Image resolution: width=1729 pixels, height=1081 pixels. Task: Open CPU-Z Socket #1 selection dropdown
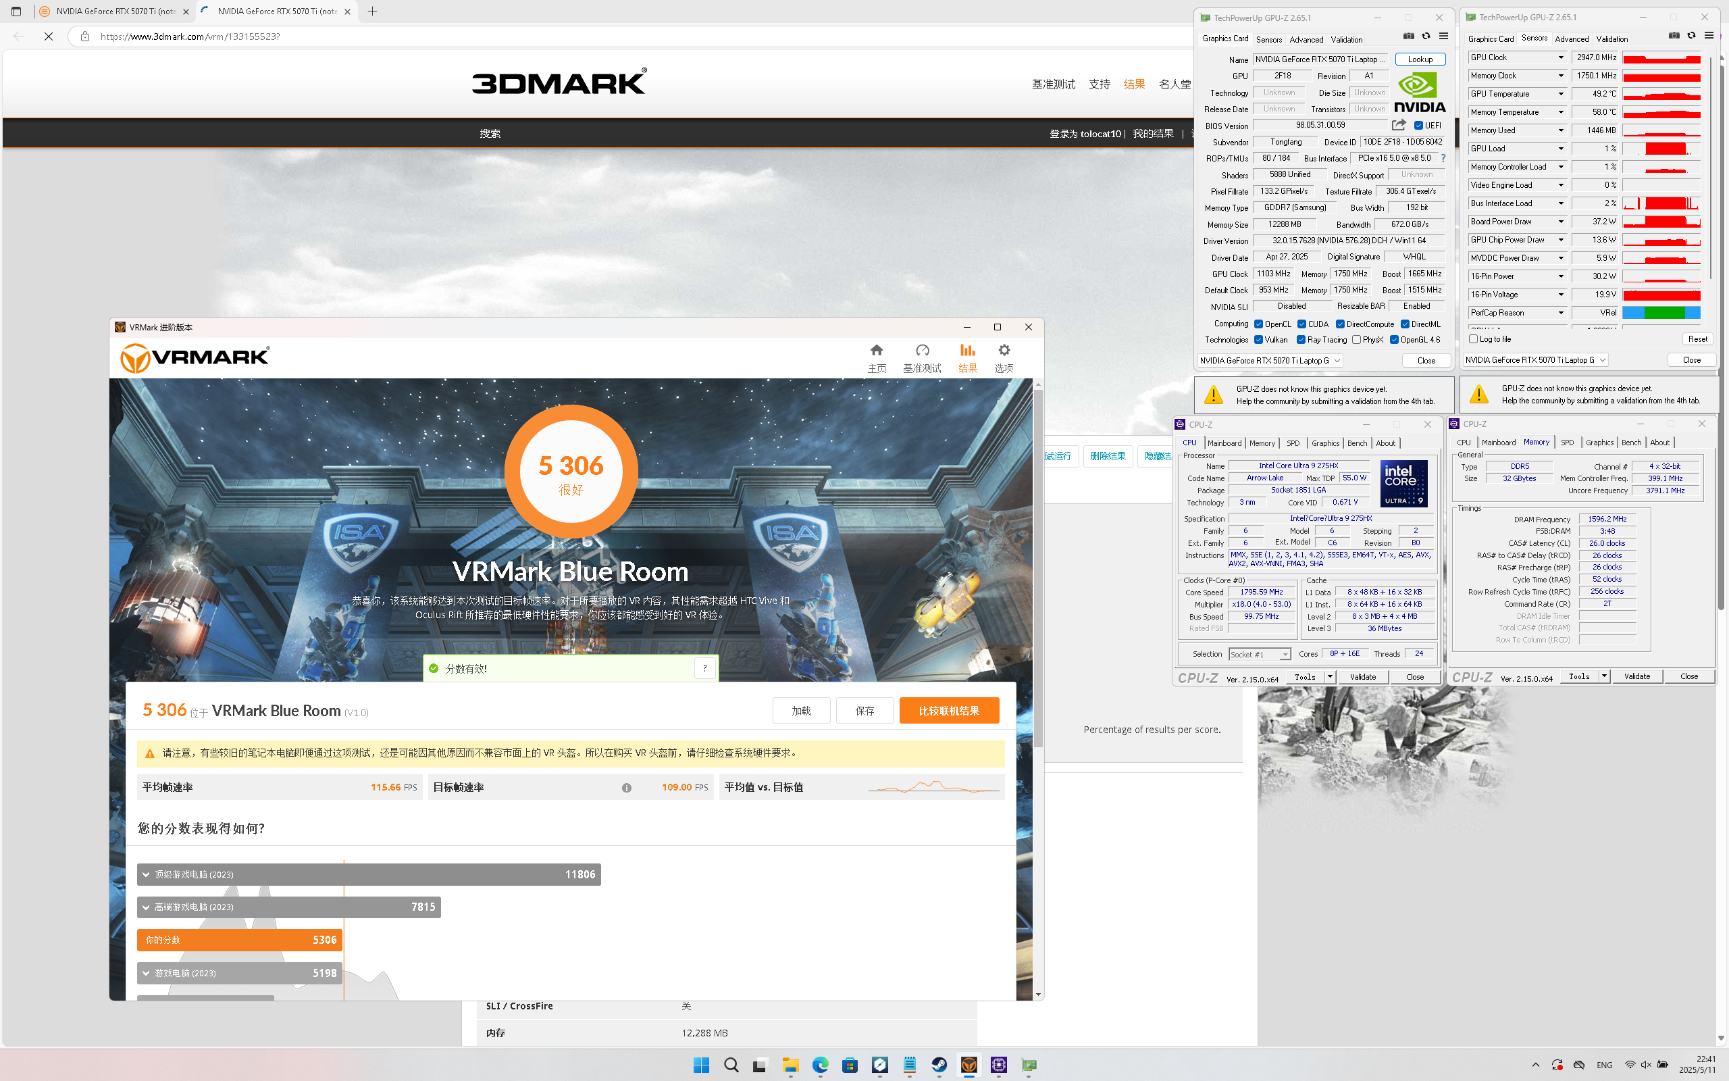coord(1260,654)
